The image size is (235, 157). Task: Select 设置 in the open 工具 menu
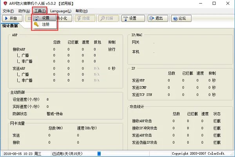pos(45,18)
